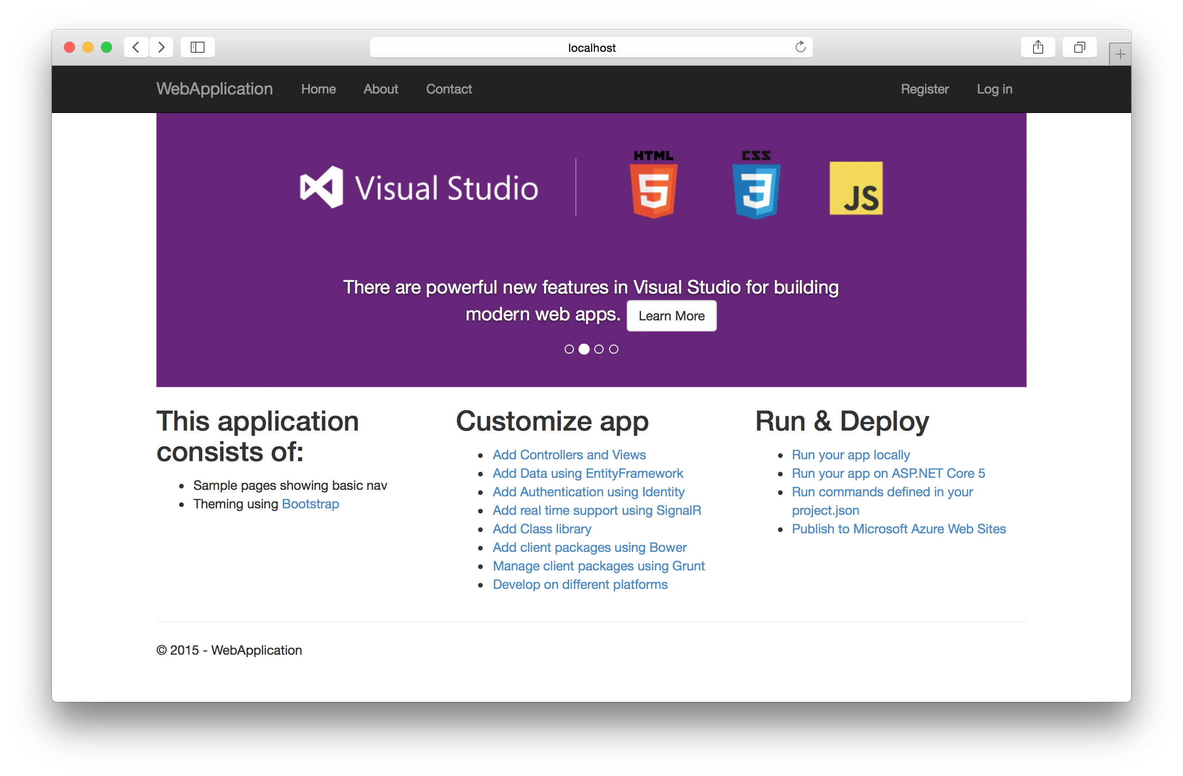Open the Add Class library link
This screenshot has height=776, width=1183.
click(542, 528)
